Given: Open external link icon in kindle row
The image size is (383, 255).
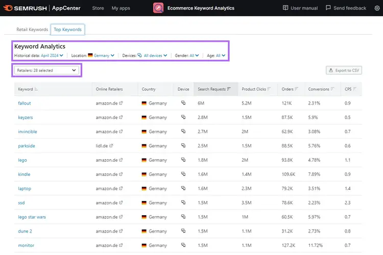Looking at the screenshot, I should pos(121,174).
